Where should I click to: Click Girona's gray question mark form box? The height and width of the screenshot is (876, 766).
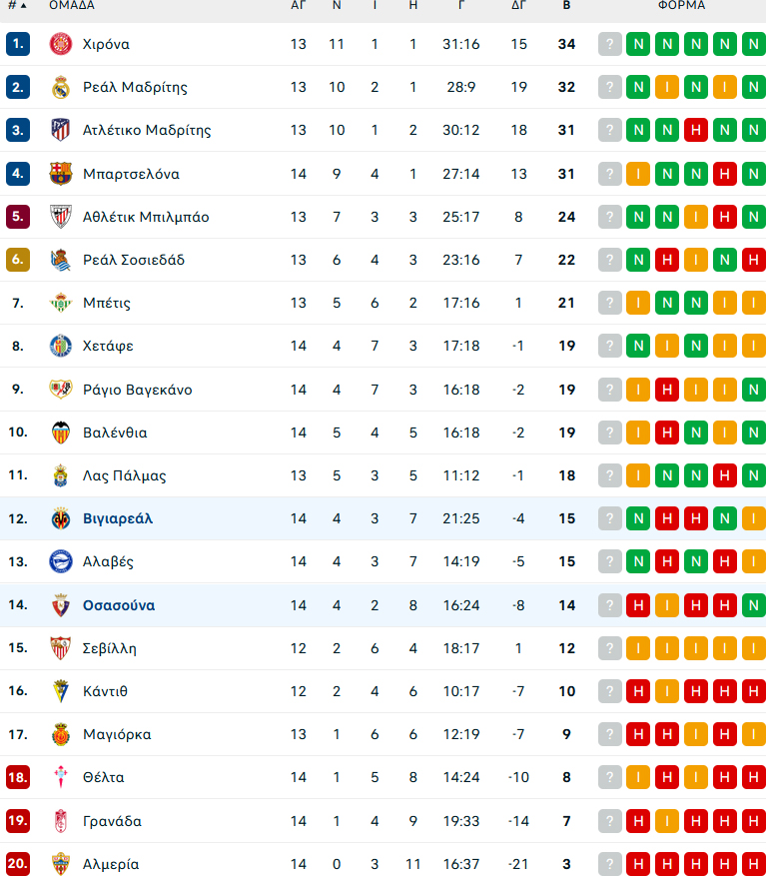point(609,44)
